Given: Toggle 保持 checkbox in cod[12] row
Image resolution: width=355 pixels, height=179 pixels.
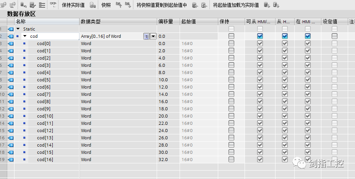Looking at the screenshot, I should pos(231,131).
